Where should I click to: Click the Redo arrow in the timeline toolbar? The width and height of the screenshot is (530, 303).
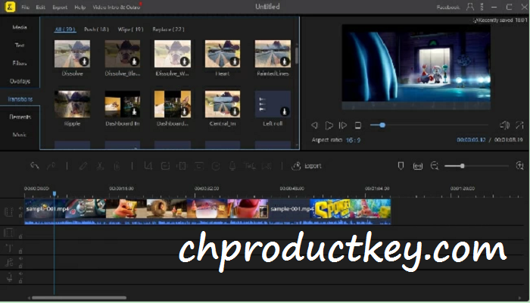point(51,166)
